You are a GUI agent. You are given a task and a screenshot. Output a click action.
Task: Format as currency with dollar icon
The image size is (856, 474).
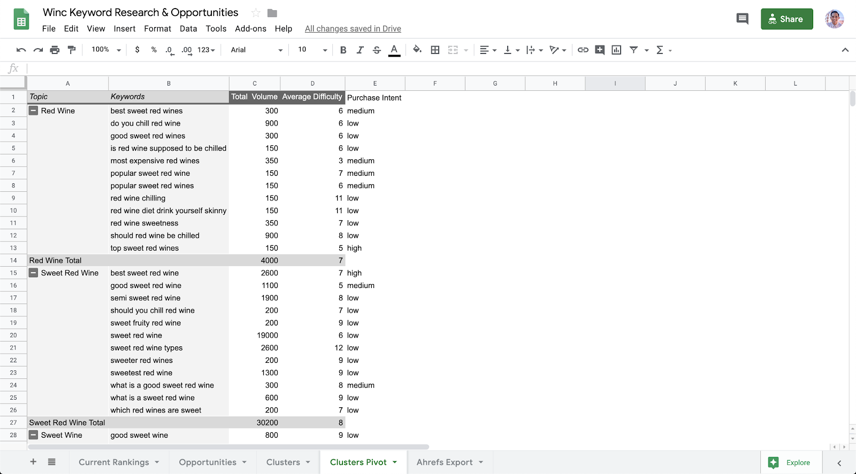(x=137, y=50)
